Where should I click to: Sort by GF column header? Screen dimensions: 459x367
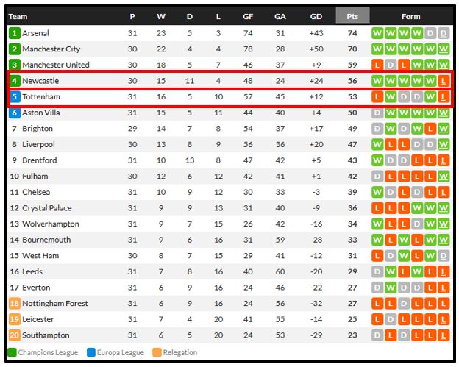248,17
